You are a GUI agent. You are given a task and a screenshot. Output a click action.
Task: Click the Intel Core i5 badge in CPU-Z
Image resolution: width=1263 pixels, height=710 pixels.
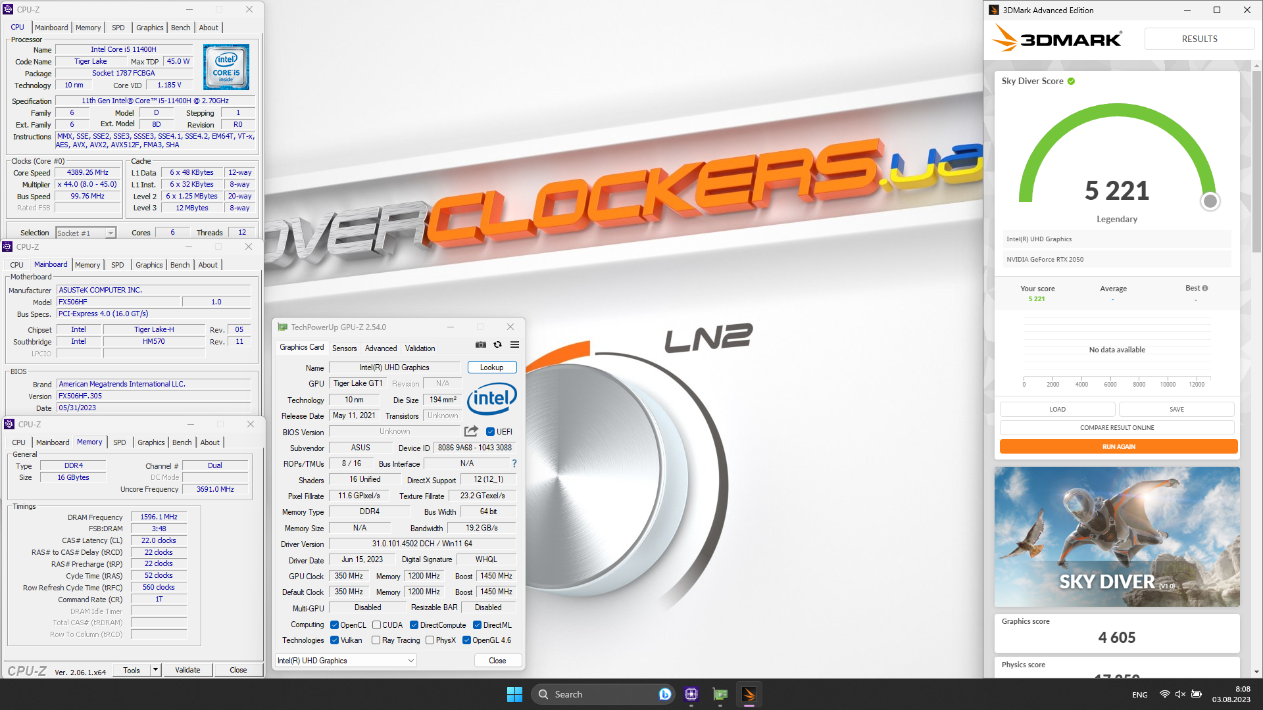226,67
